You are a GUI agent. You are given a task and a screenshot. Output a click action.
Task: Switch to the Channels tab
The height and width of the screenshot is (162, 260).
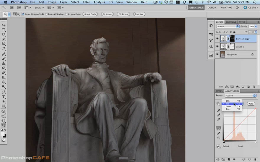[231, 22]
